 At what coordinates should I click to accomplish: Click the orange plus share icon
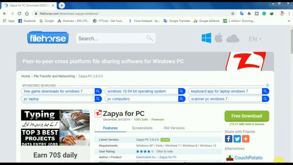[246, 139]
